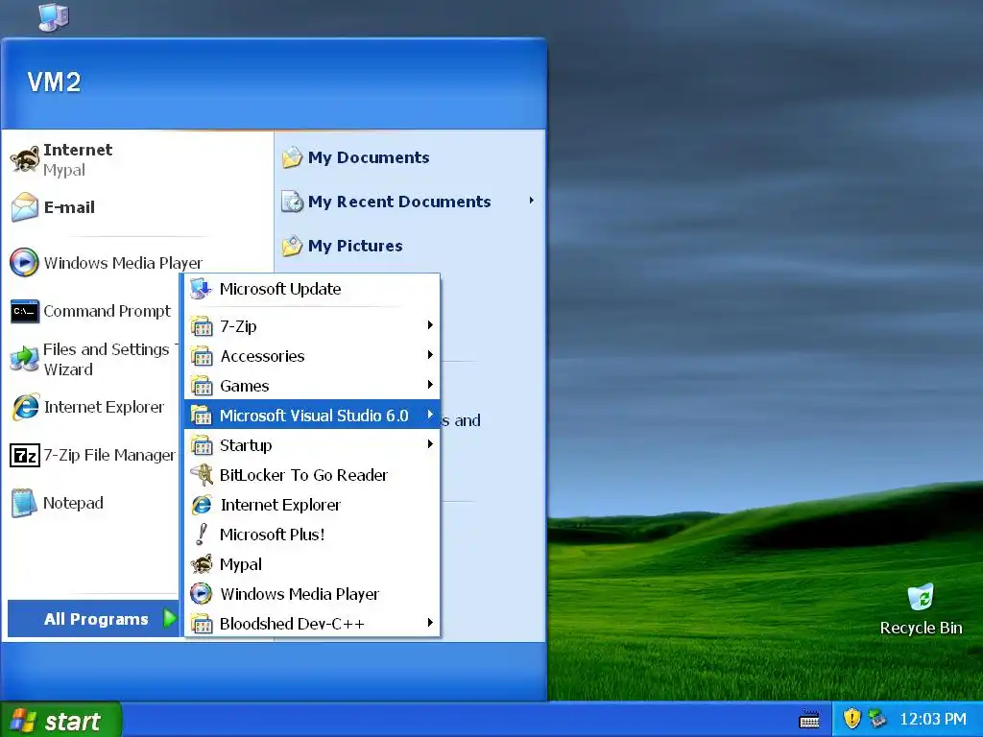Click the green All Programs arrow
Viewport: 983px width, 737px height.
click(x=169, y=619)
